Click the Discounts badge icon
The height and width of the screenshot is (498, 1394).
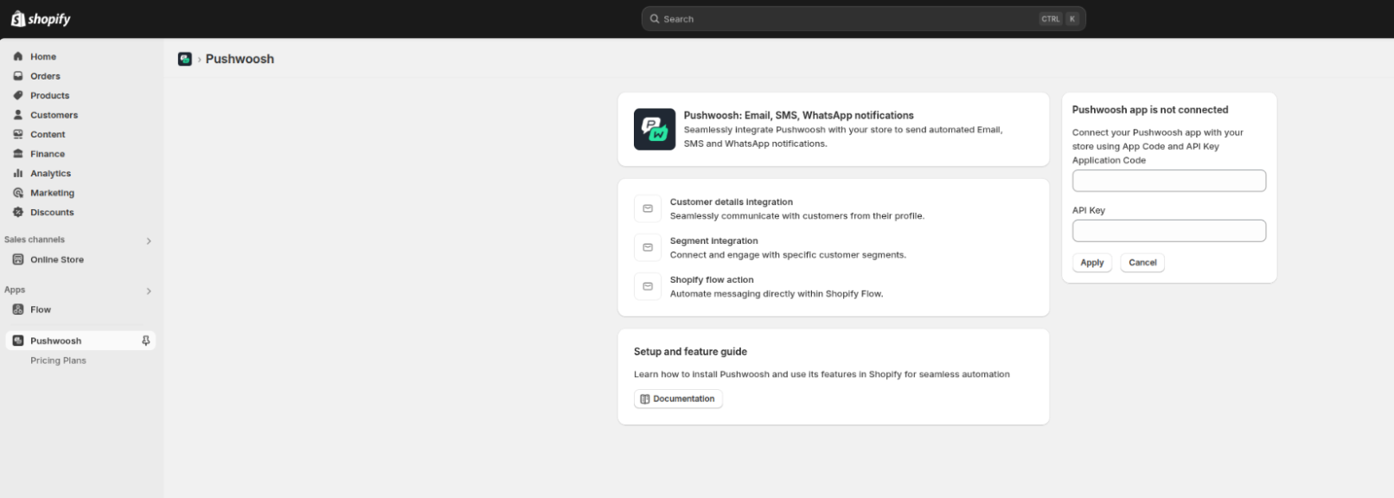18,212
